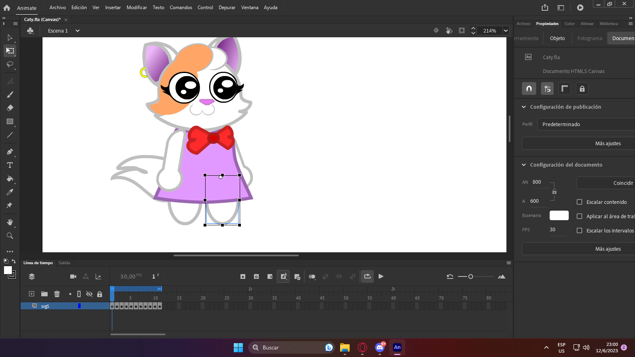
Task: Click the rotate stage tool icon
Action: pyautogui.click(x=449, y=31)
